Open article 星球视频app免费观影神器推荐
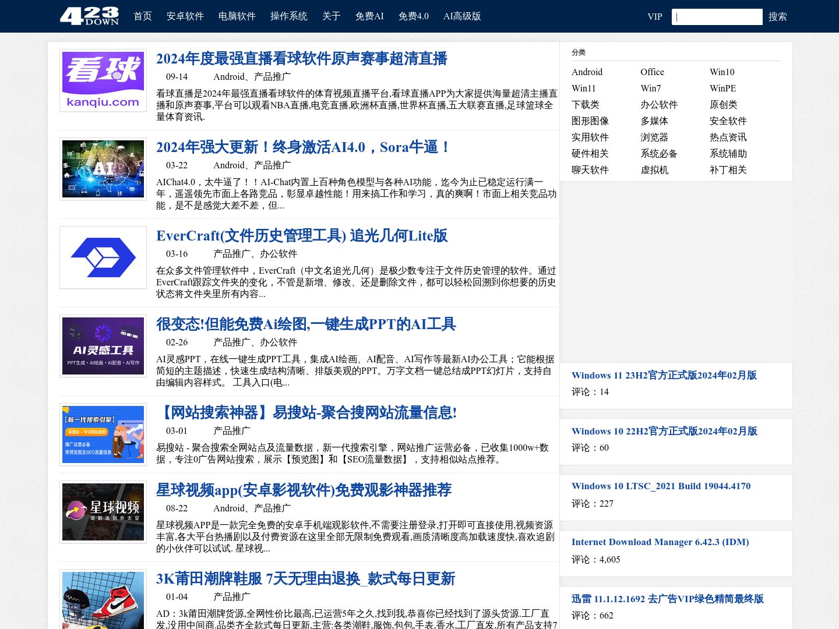 pyautogui.click(x=304, y=490)
